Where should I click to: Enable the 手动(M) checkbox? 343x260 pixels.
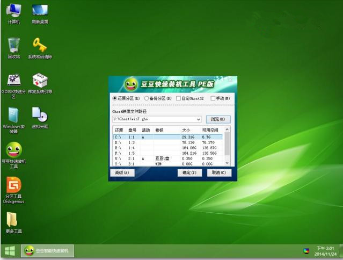click(x=220, y=98)
